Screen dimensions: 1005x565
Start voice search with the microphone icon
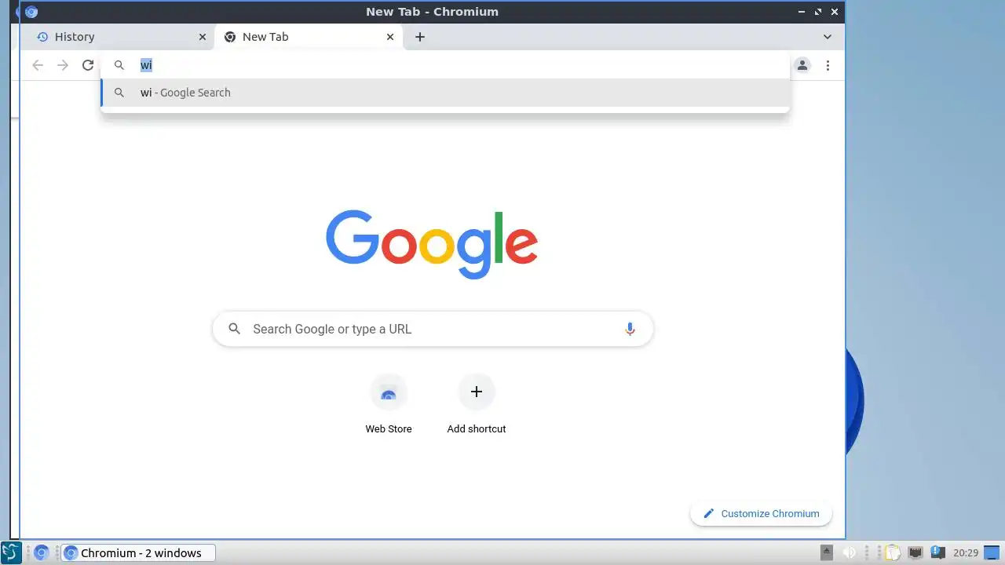(630, 329)
